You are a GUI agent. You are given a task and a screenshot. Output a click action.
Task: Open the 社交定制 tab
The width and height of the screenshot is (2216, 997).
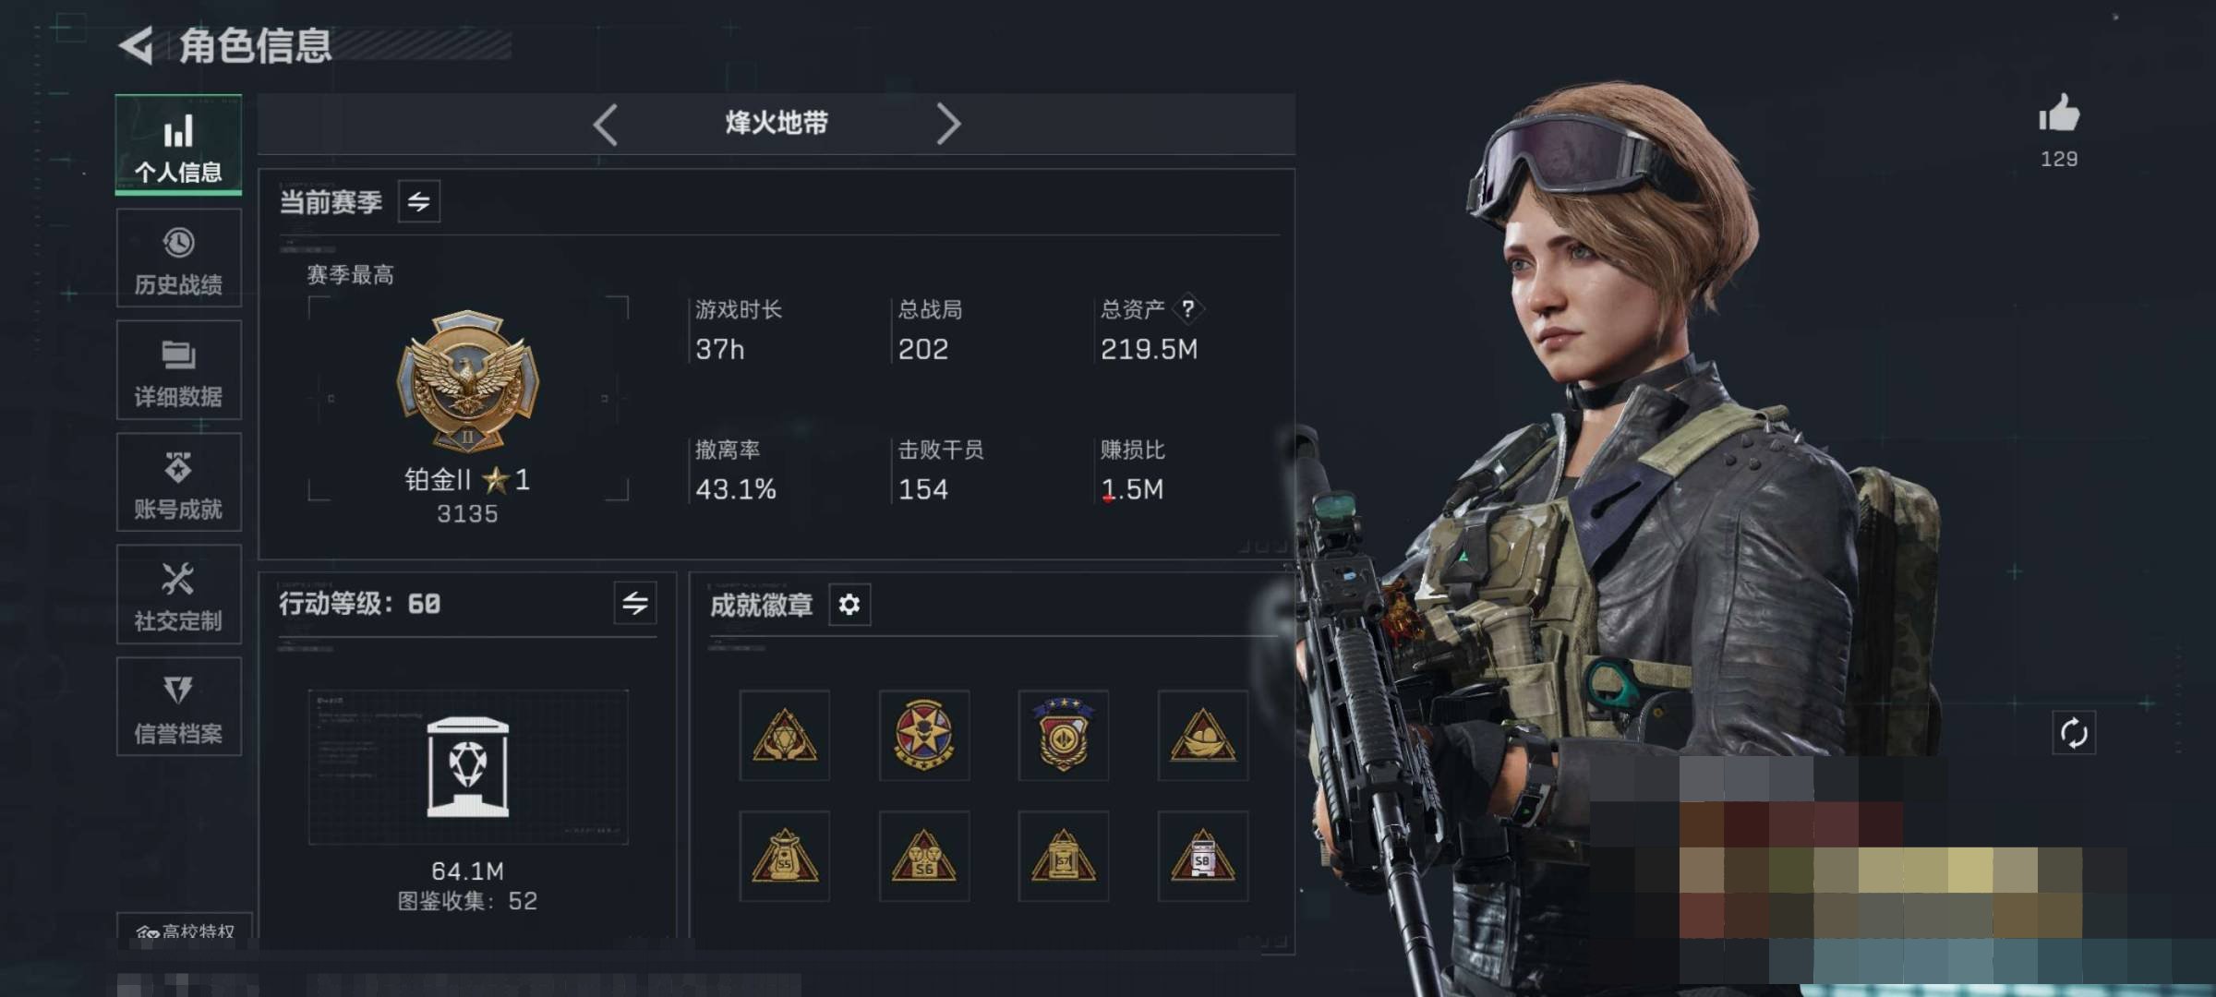click(x=178, y=595)
